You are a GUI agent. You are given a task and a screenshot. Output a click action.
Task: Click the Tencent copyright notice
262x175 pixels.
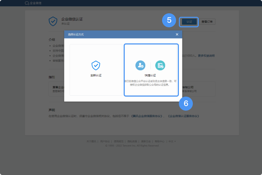[x=132, y=146]
